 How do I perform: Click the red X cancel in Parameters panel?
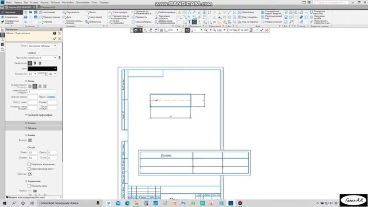coord(60,39)
